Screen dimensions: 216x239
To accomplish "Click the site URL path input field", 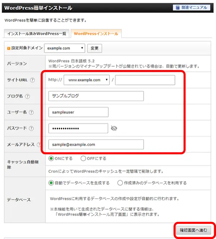I will pos(145,80).
